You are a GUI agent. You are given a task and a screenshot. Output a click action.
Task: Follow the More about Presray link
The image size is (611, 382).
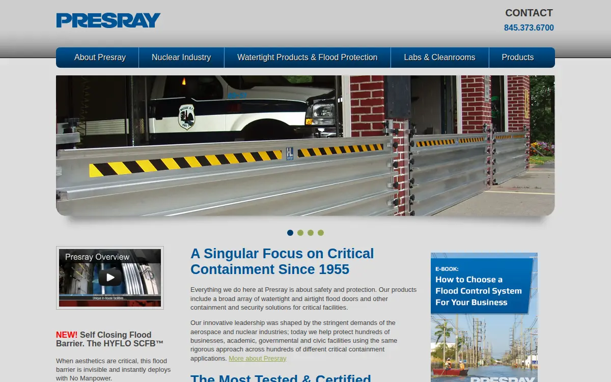point(258,359)
